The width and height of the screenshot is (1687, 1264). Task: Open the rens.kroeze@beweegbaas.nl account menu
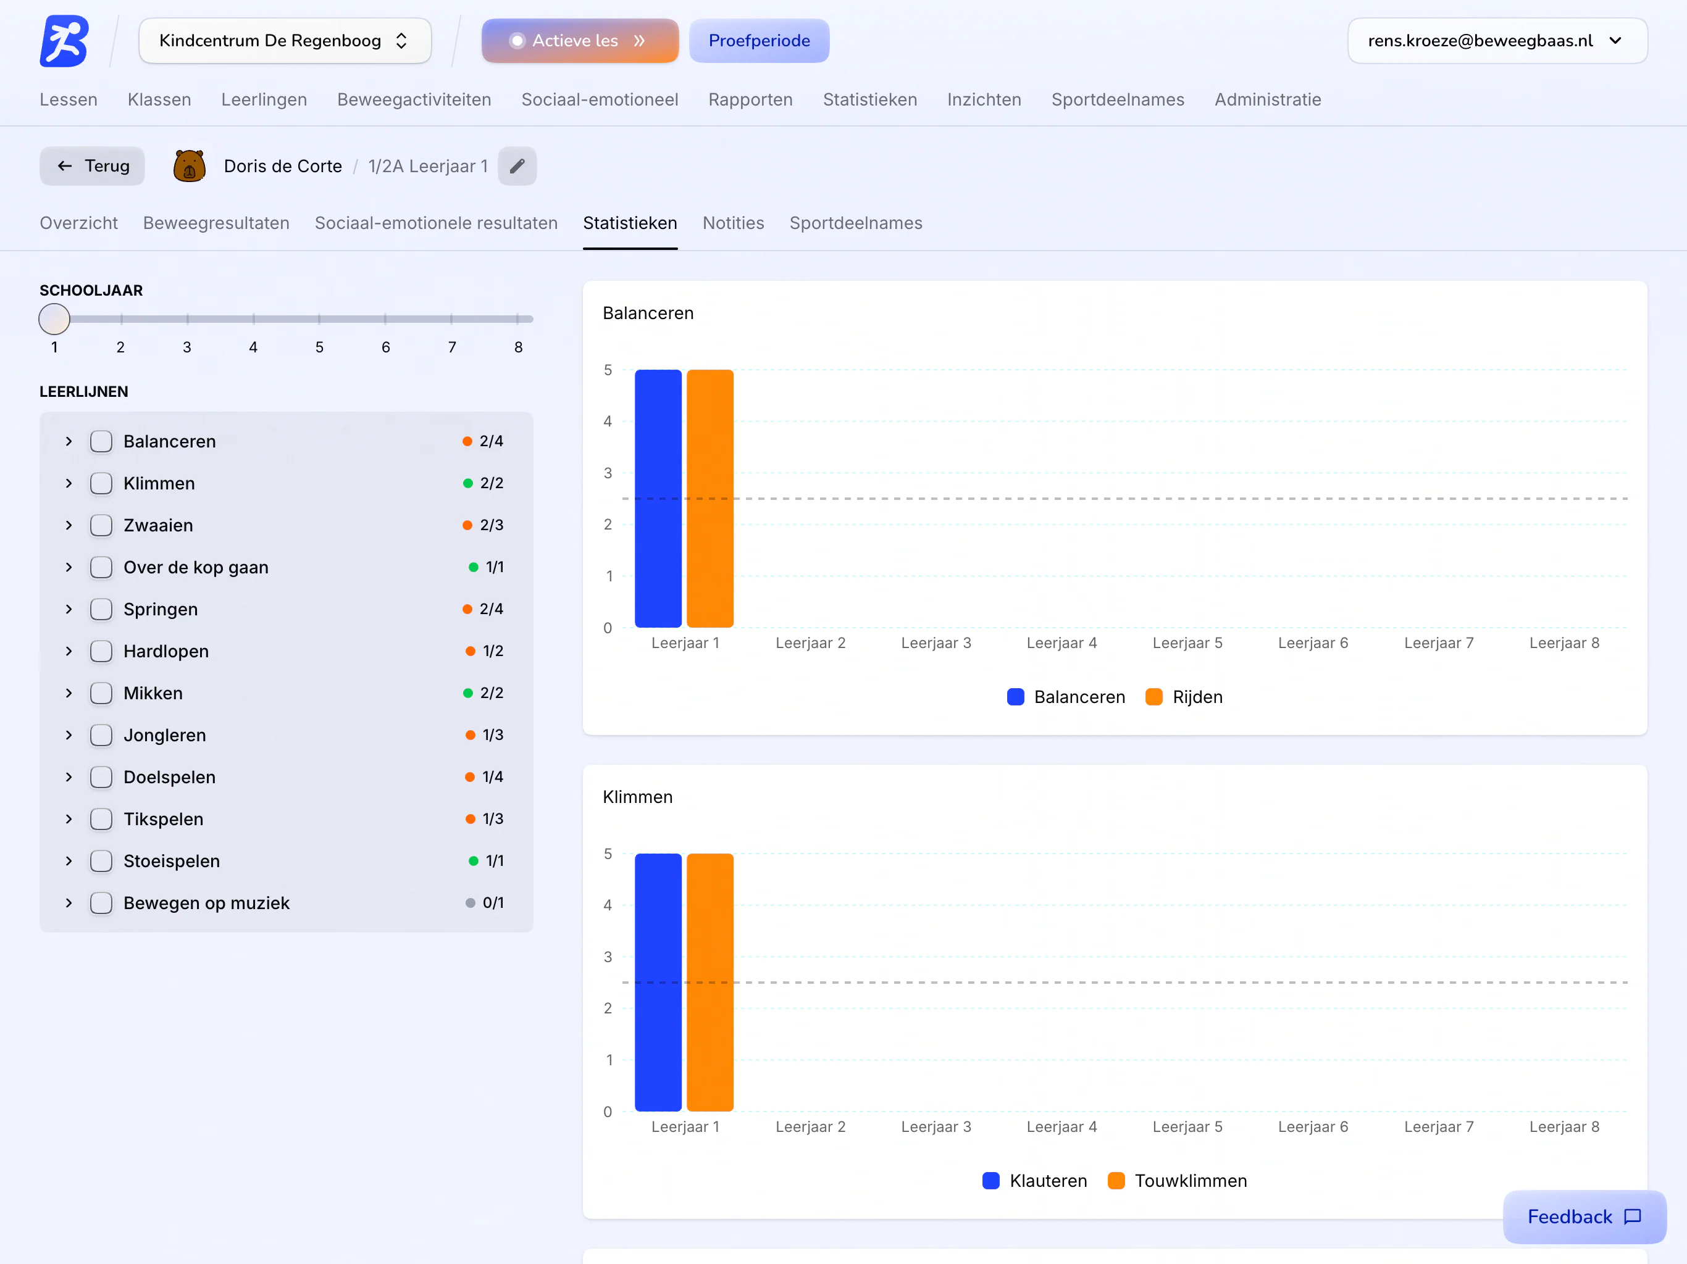(1496, 40)
